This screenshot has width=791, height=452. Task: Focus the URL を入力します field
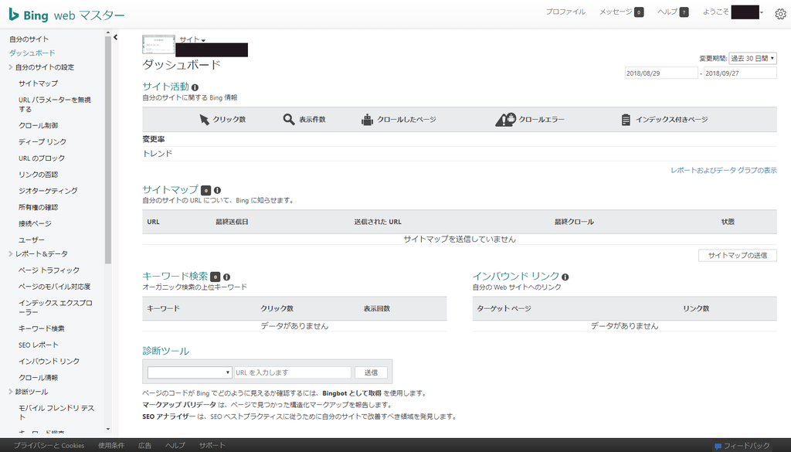[x=293, y=372]
